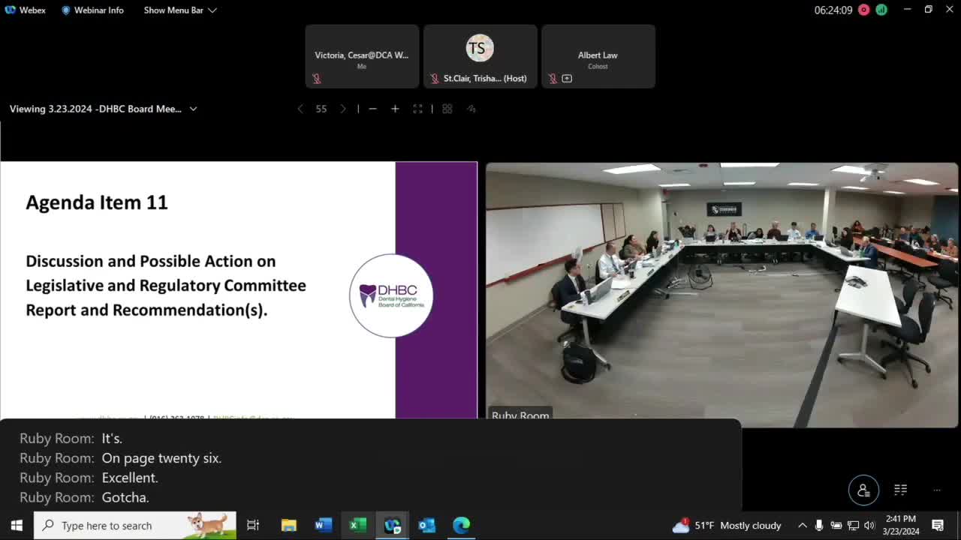This screenshot has width=961, height=540.
Task: Toggle Albert Law's camera icon
Action: [x=567, y=78]
